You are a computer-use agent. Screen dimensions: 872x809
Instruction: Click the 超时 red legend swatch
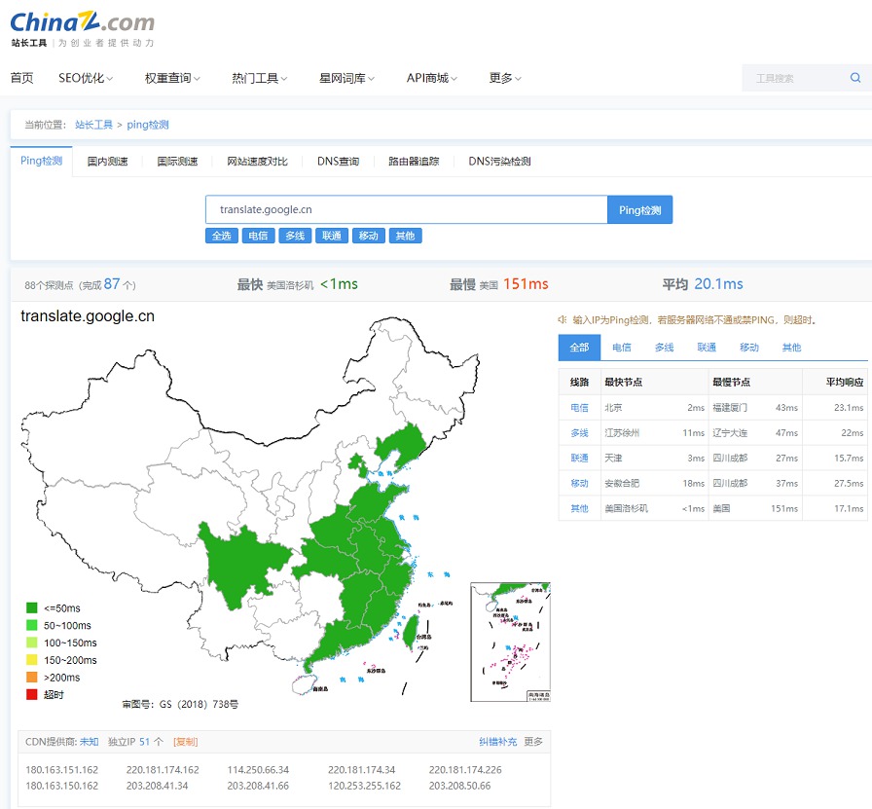(x=32, y=694)
